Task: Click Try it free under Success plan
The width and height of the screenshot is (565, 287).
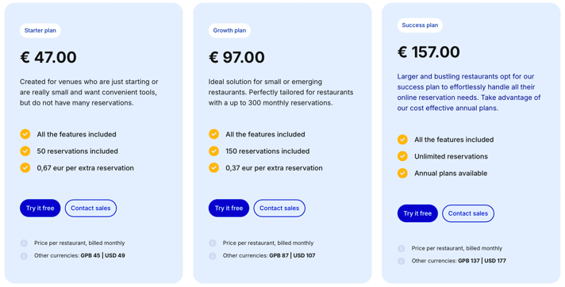Action: (x=417, y=213)
